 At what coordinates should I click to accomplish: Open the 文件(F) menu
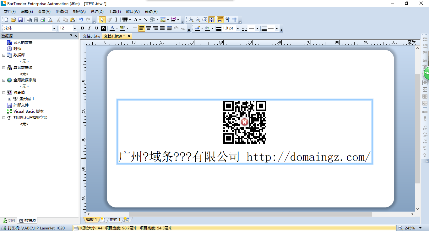pyautogui.click(x=9, y=12)
